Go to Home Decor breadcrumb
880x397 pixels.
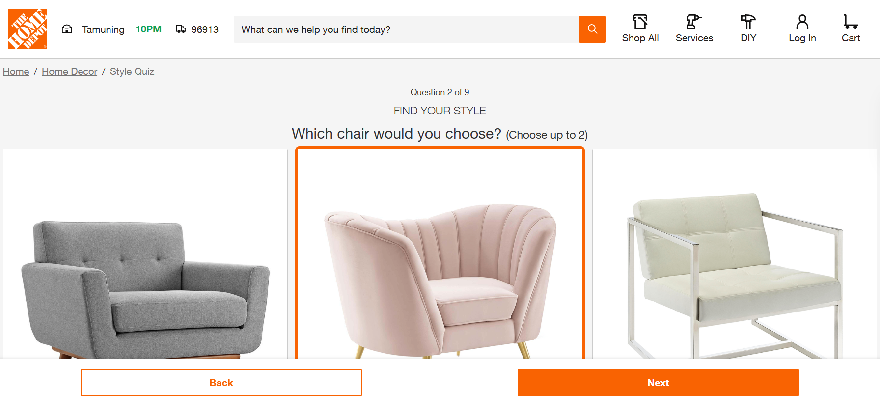pos(69,72)
